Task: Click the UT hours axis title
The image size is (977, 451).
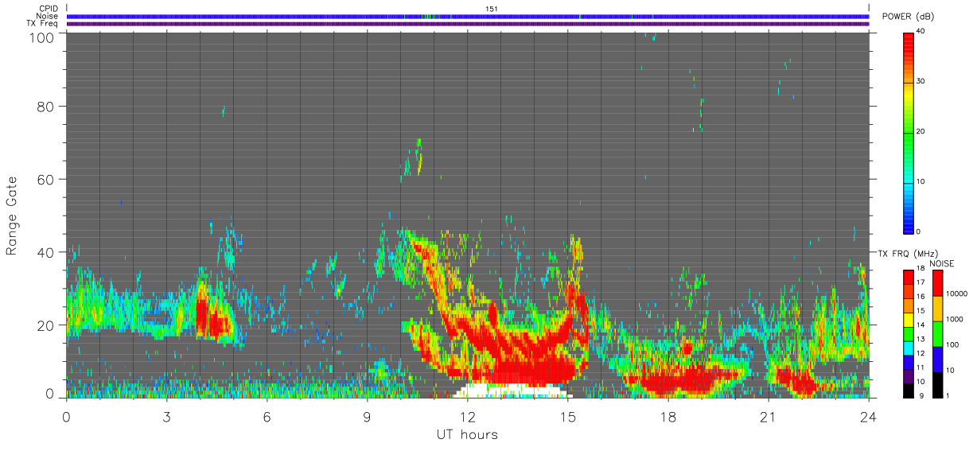Action: (x=467, y=434)
